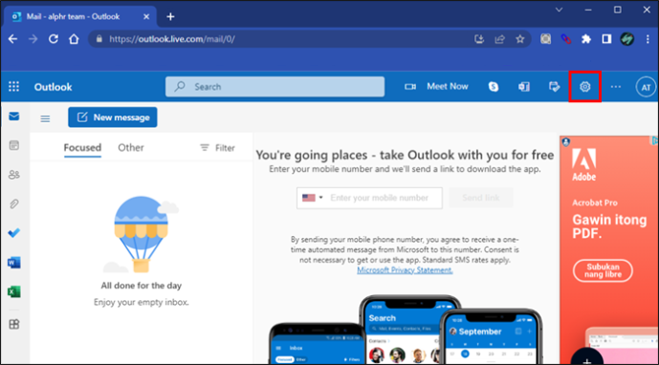Open the Filter dropdown in inbox
The height and width of the screenshot is (365, 659).
tap(217, 148)
